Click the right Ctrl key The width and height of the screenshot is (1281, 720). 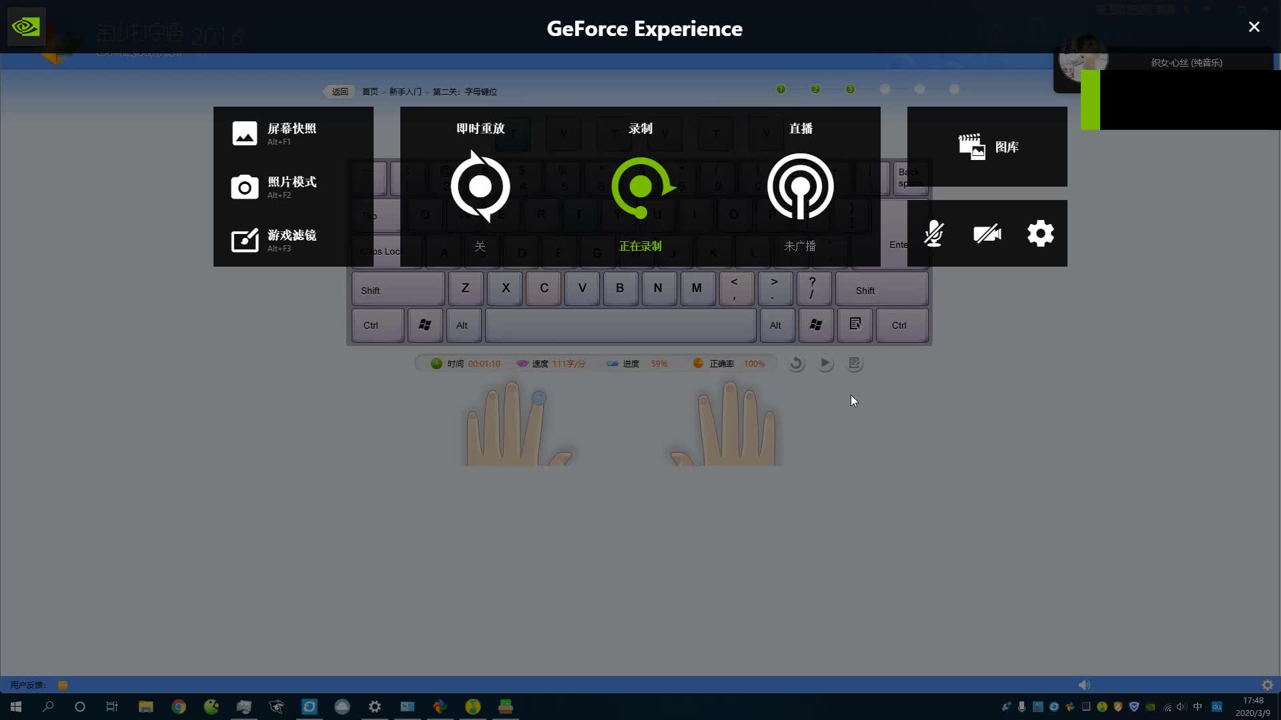coord(901,325)
